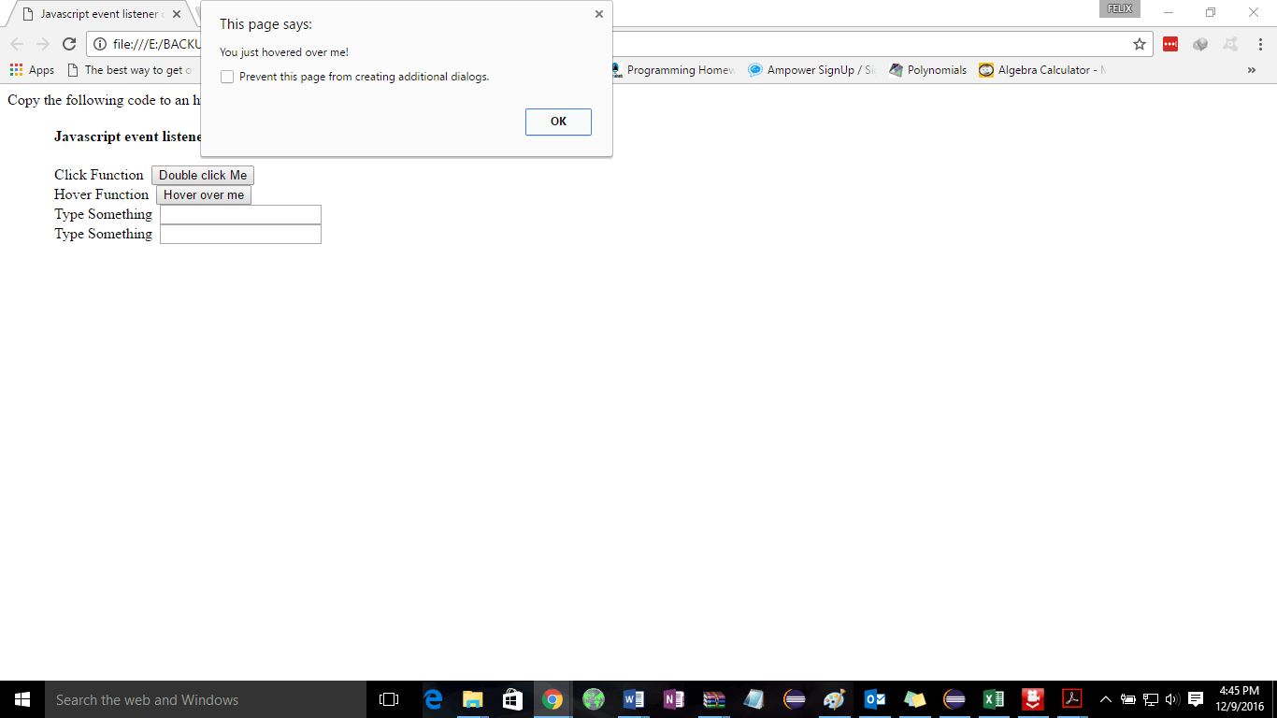Check 'Prevent this page from creating additional dialogs'
This screenshot has height=718, width=1277.
coord(227,77)
